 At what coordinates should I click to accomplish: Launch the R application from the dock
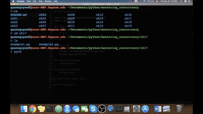click(67, 109)
